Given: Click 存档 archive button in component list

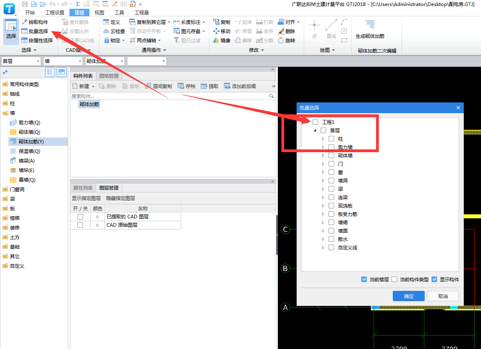Looking at the screenshot, I should 186,86.
